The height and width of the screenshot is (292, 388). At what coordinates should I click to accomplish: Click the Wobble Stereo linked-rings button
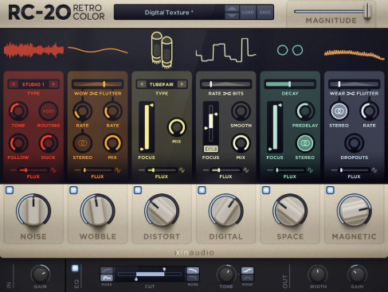coord(83,143)
